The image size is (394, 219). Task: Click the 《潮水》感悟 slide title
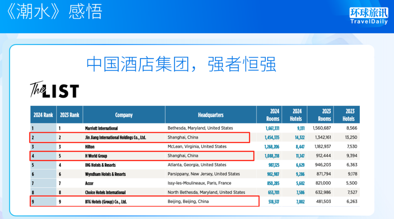pyautogui.click(x=54, y=12)
